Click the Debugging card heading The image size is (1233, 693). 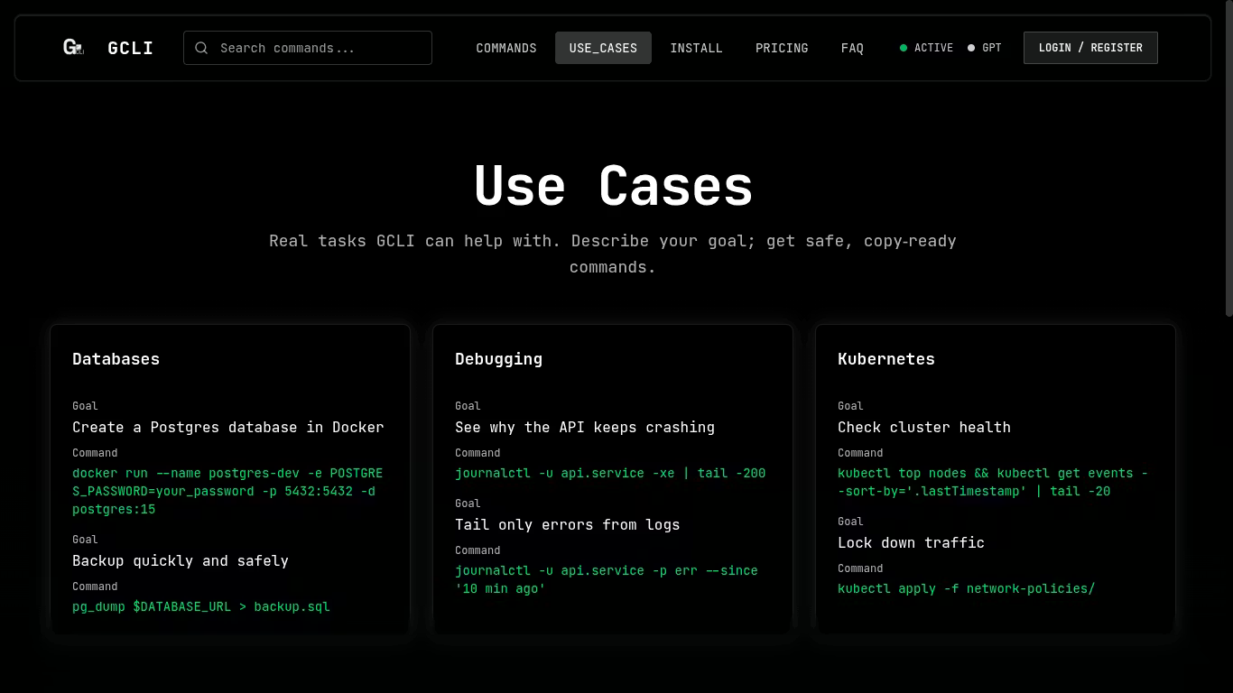pyautogui.click(x=498, y=359)
